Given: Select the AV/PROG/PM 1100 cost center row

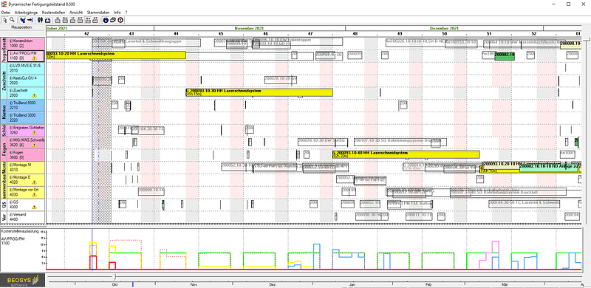Looking at the screenshot, I should point(26,56).
